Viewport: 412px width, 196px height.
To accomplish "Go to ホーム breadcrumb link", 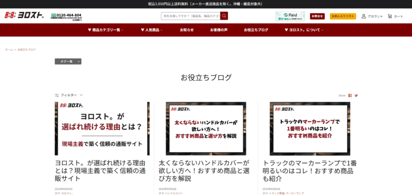I will click(x=9, y=50).
